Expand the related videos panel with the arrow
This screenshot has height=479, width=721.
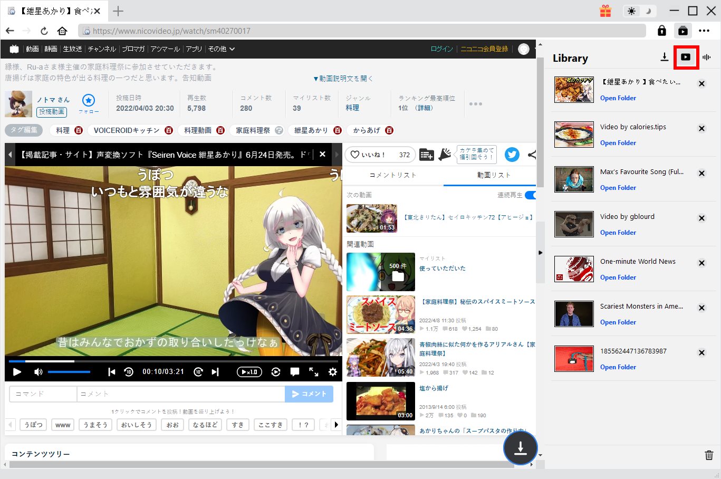(x=540, y=253)
